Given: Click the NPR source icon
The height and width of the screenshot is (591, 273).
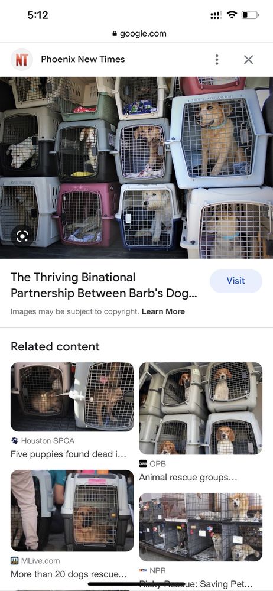Looking at the screenshot, I should tap(143, 571).
